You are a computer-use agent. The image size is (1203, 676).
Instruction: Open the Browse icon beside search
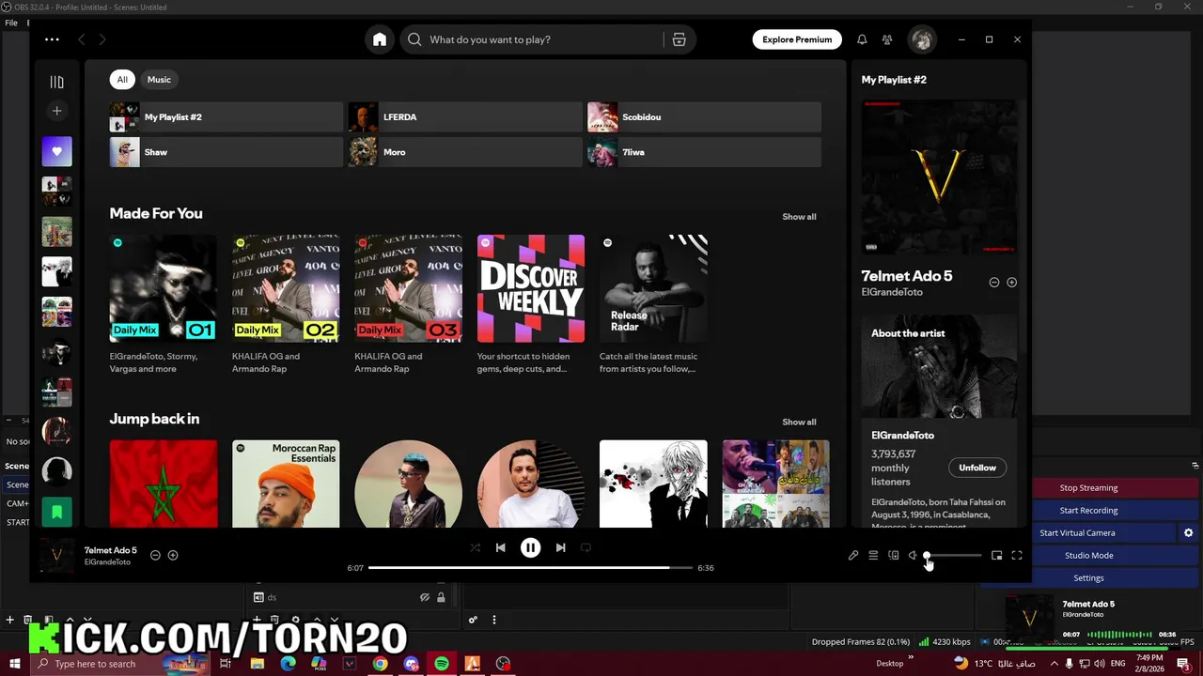pyautogui.click(x=679, y=39)
